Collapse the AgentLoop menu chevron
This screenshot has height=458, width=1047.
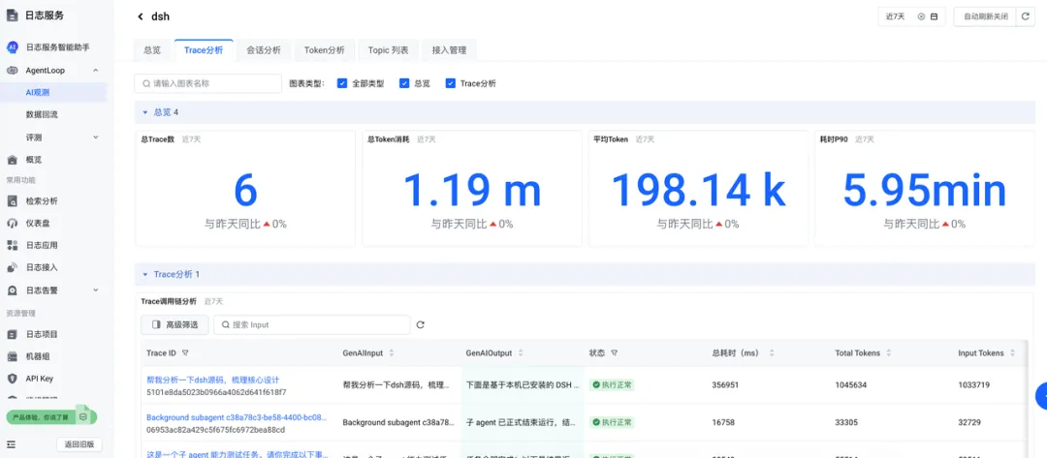tap(95, 70)
